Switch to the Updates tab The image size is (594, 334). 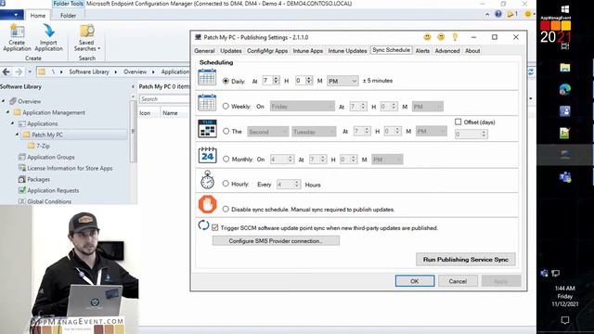pyautogui.click(x=231, y=51)
